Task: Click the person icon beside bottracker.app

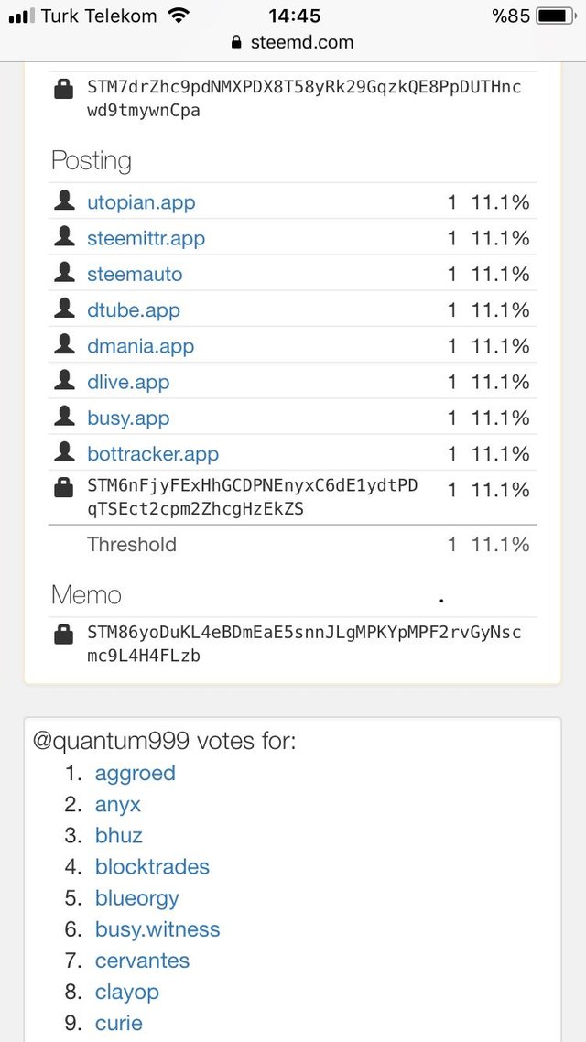Action: pos(64,452)
